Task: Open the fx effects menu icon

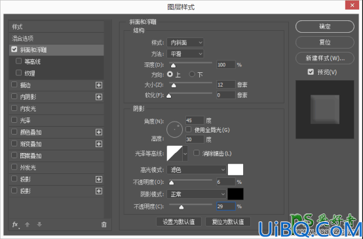Action: [x=15, y=225]
